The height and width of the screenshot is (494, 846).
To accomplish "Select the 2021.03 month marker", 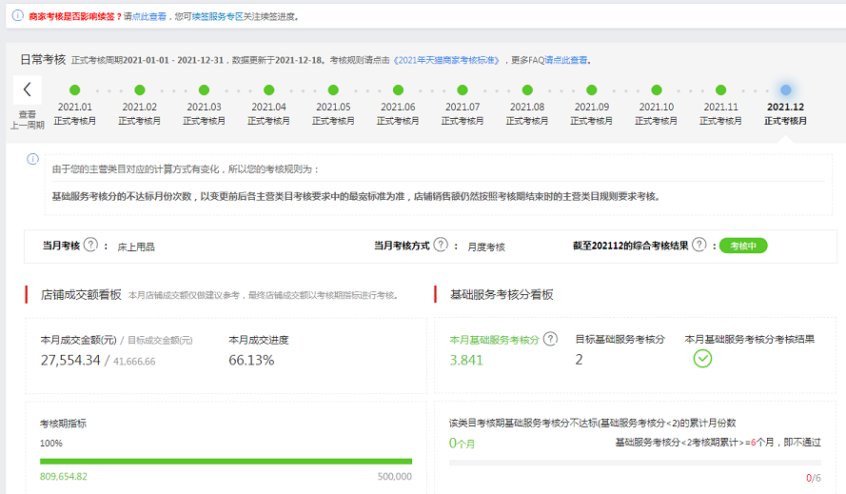I will click(x=204, y=90).
